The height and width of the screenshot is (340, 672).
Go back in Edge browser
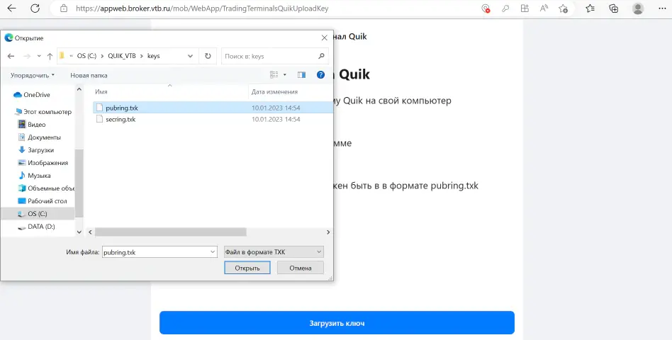[x=11, y=8]
